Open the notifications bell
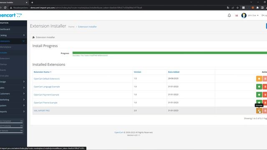267x150 pixels. click(x=229, y=15)
